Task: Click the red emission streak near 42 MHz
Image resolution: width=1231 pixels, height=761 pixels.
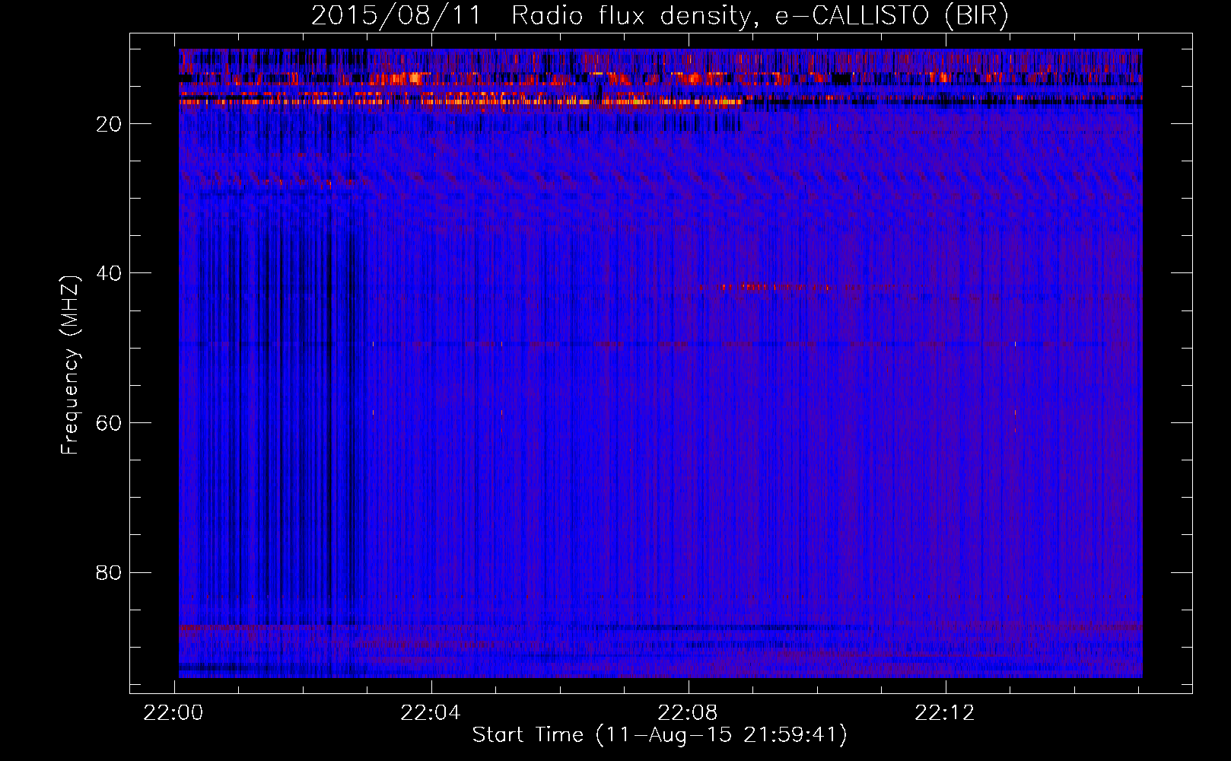Action: point(761,287)
